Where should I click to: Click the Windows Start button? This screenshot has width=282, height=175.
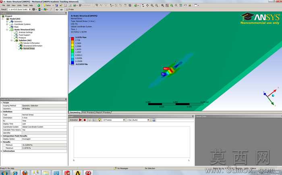pos(4,173)
